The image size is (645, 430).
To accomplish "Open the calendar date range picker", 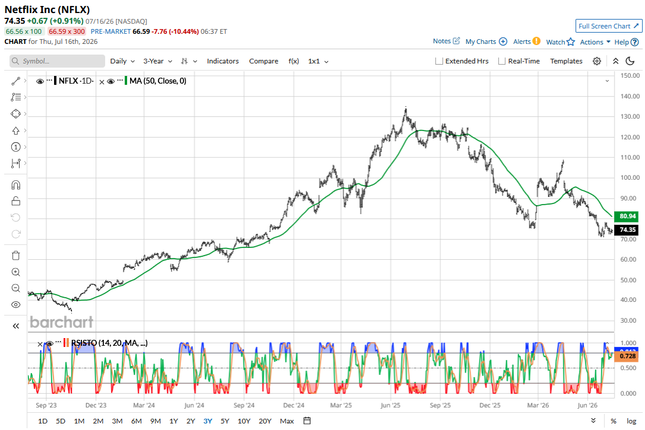I will click(x=307, y=421).
